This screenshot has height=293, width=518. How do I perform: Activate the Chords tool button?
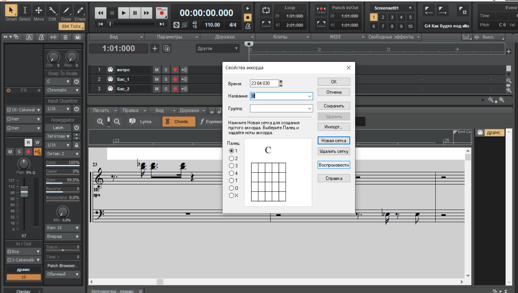click(178, 122)
